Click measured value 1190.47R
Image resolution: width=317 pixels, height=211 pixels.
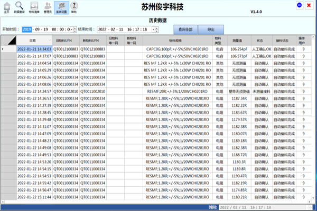pyautogui.click(x=239, y=176)
